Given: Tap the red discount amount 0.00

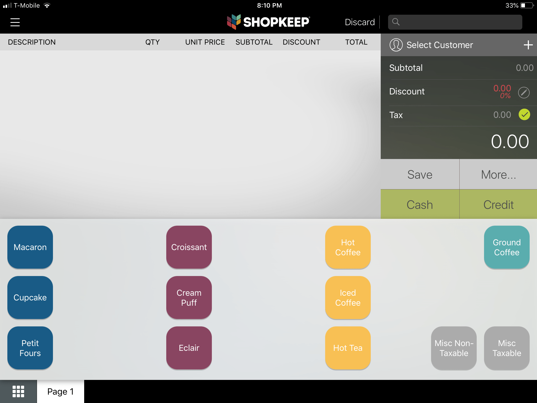Looking at the screenshot, I should pos(502,88).
